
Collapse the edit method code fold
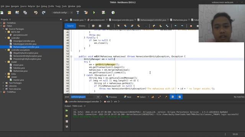[71, 56]
